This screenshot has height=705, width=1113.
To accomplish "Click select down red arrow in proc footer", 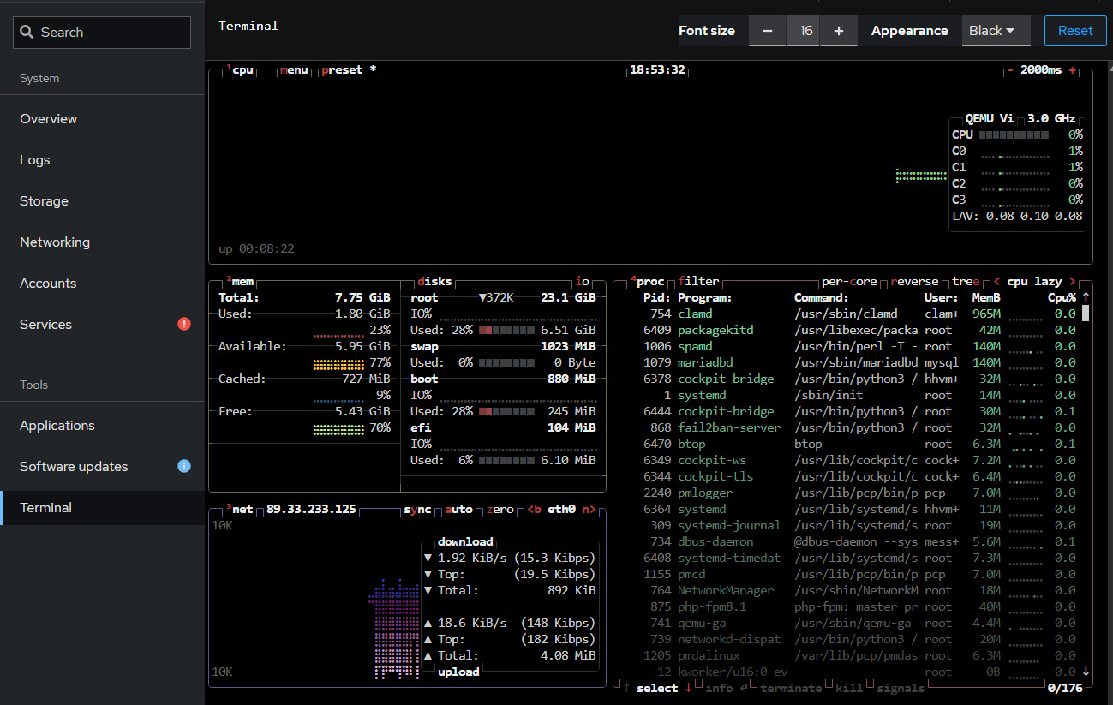I will pos(688,688).
